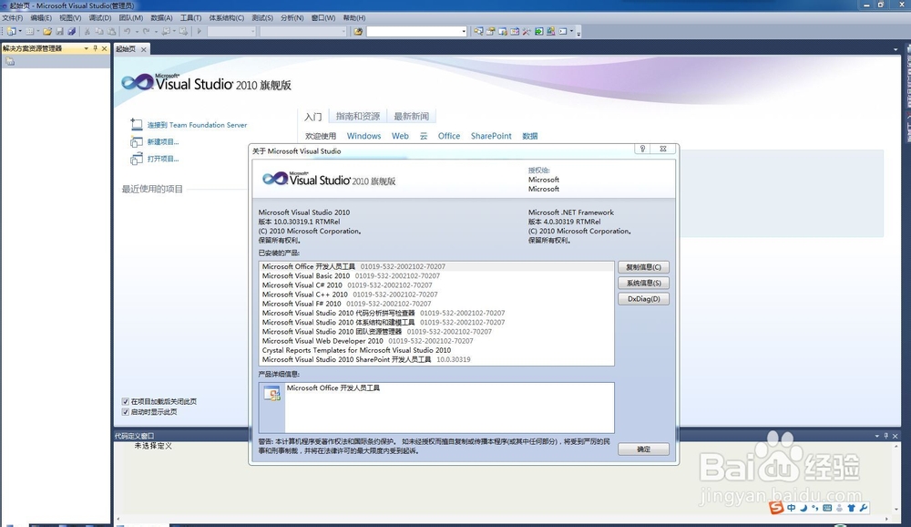
Task: Click the Save All toolbar icon
Action: pyautogui.click(x=71, y=31)
